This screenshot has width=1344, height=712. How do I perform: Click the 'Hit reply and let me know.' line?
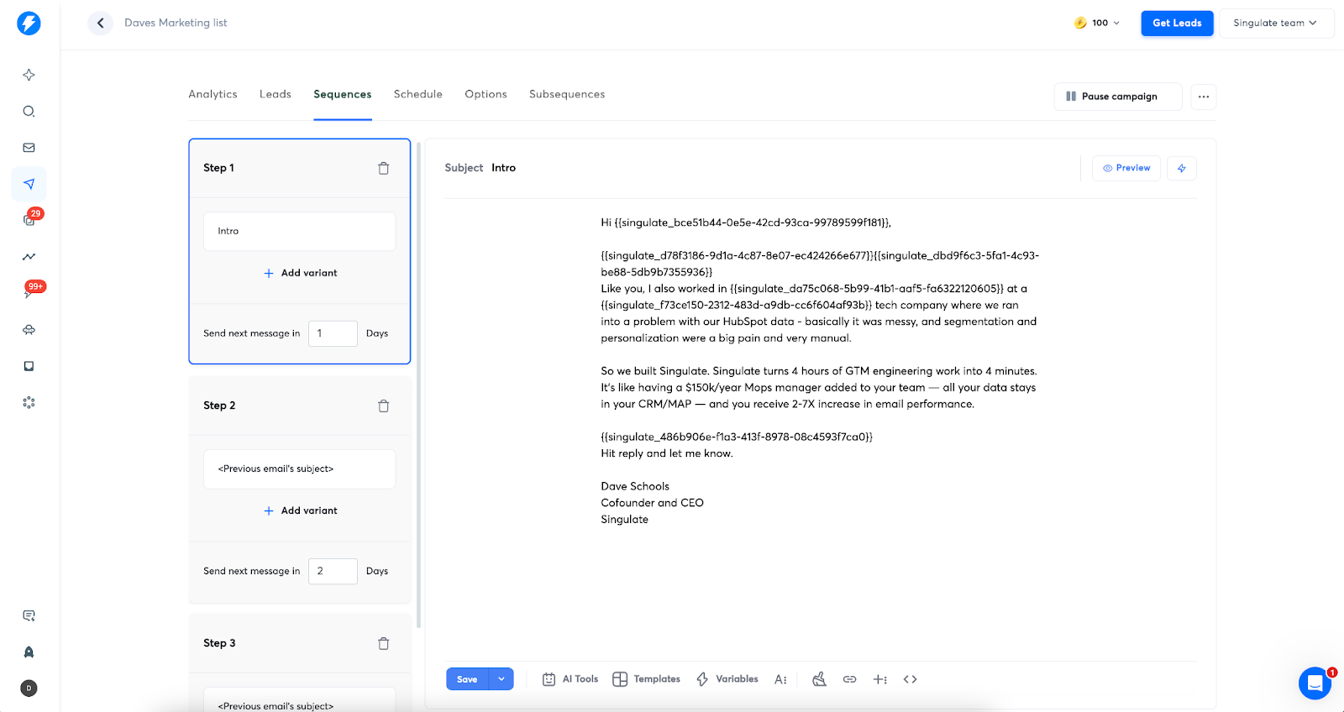coord(667,453)
